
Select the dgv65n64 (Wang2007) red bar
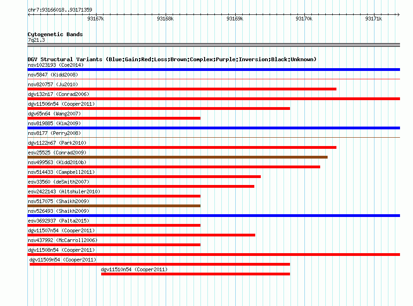[114, 118]
